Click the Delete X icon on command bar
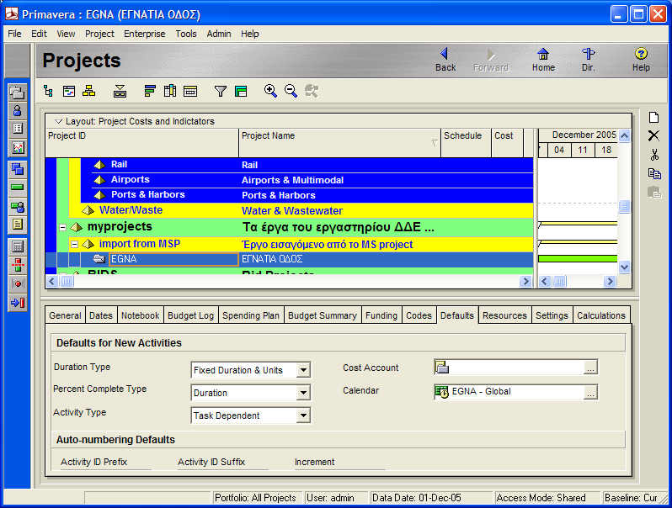Screen dimensions: 672x508 [654, 135]
